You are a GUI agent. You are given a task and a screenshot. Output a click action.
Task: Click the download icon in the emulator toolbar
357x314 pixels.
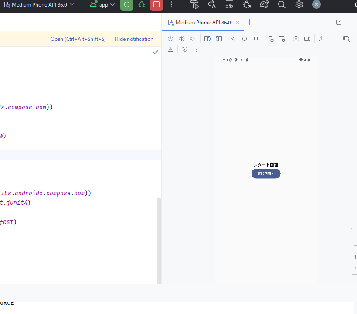pyautogui.click(x=170, y=49)
